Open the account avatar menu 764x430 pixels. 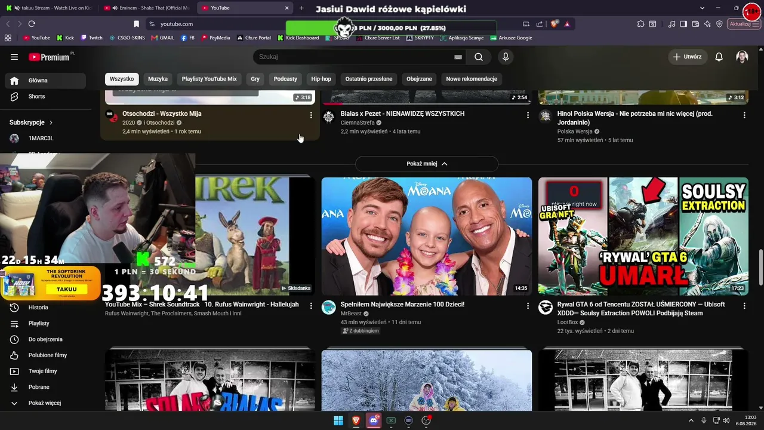(742, 57)
